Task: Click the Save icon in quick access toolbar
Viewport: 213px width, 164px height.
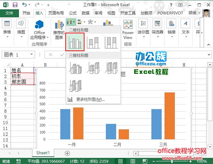Action: 15,5
